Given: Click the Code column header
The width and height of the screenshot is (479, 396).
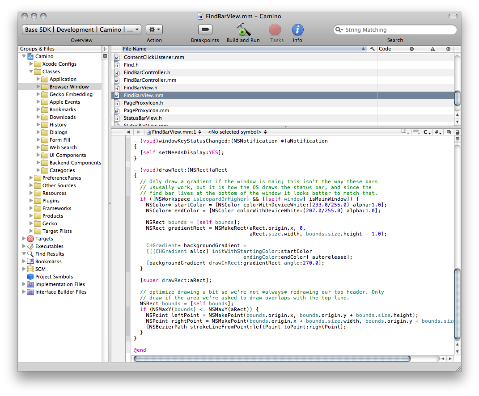Looking at the screenshot, I should (385, 49).
